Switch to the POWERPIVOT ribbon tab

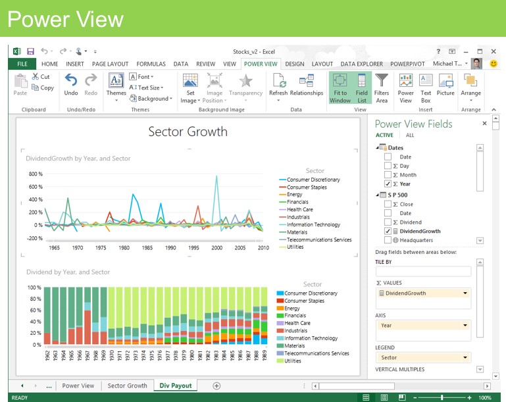(x=407, y=64)
